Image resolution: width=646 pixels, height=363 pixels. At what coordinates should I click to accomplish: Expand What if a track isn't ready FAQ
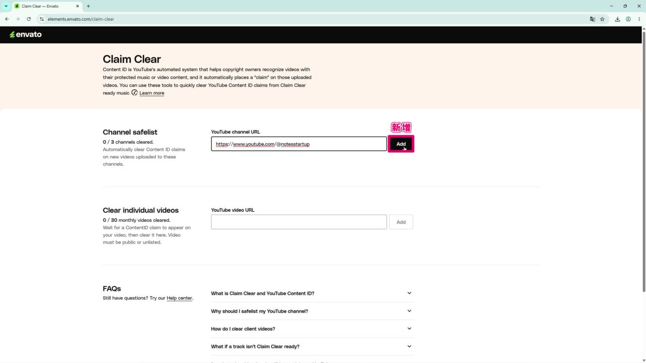tap(311, 346)
